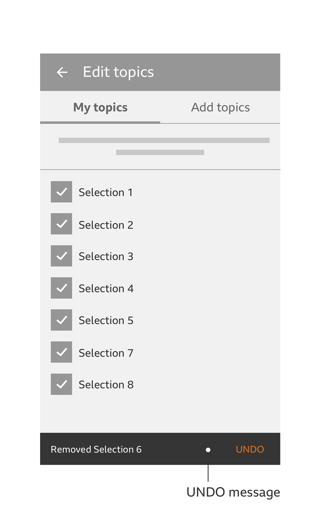Deselect the Selection 4 checkbox
This screenshot has height=519, width=321.
click(x=61, y=288)
